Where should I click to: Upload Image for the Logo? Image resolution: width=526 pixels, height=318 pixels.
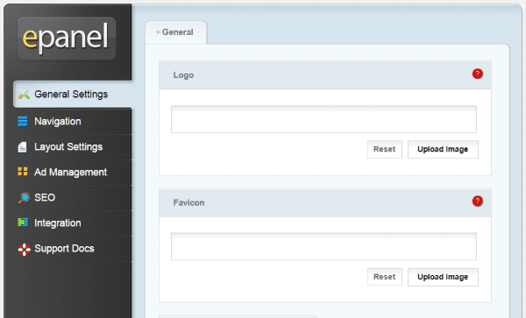(443, 149)
